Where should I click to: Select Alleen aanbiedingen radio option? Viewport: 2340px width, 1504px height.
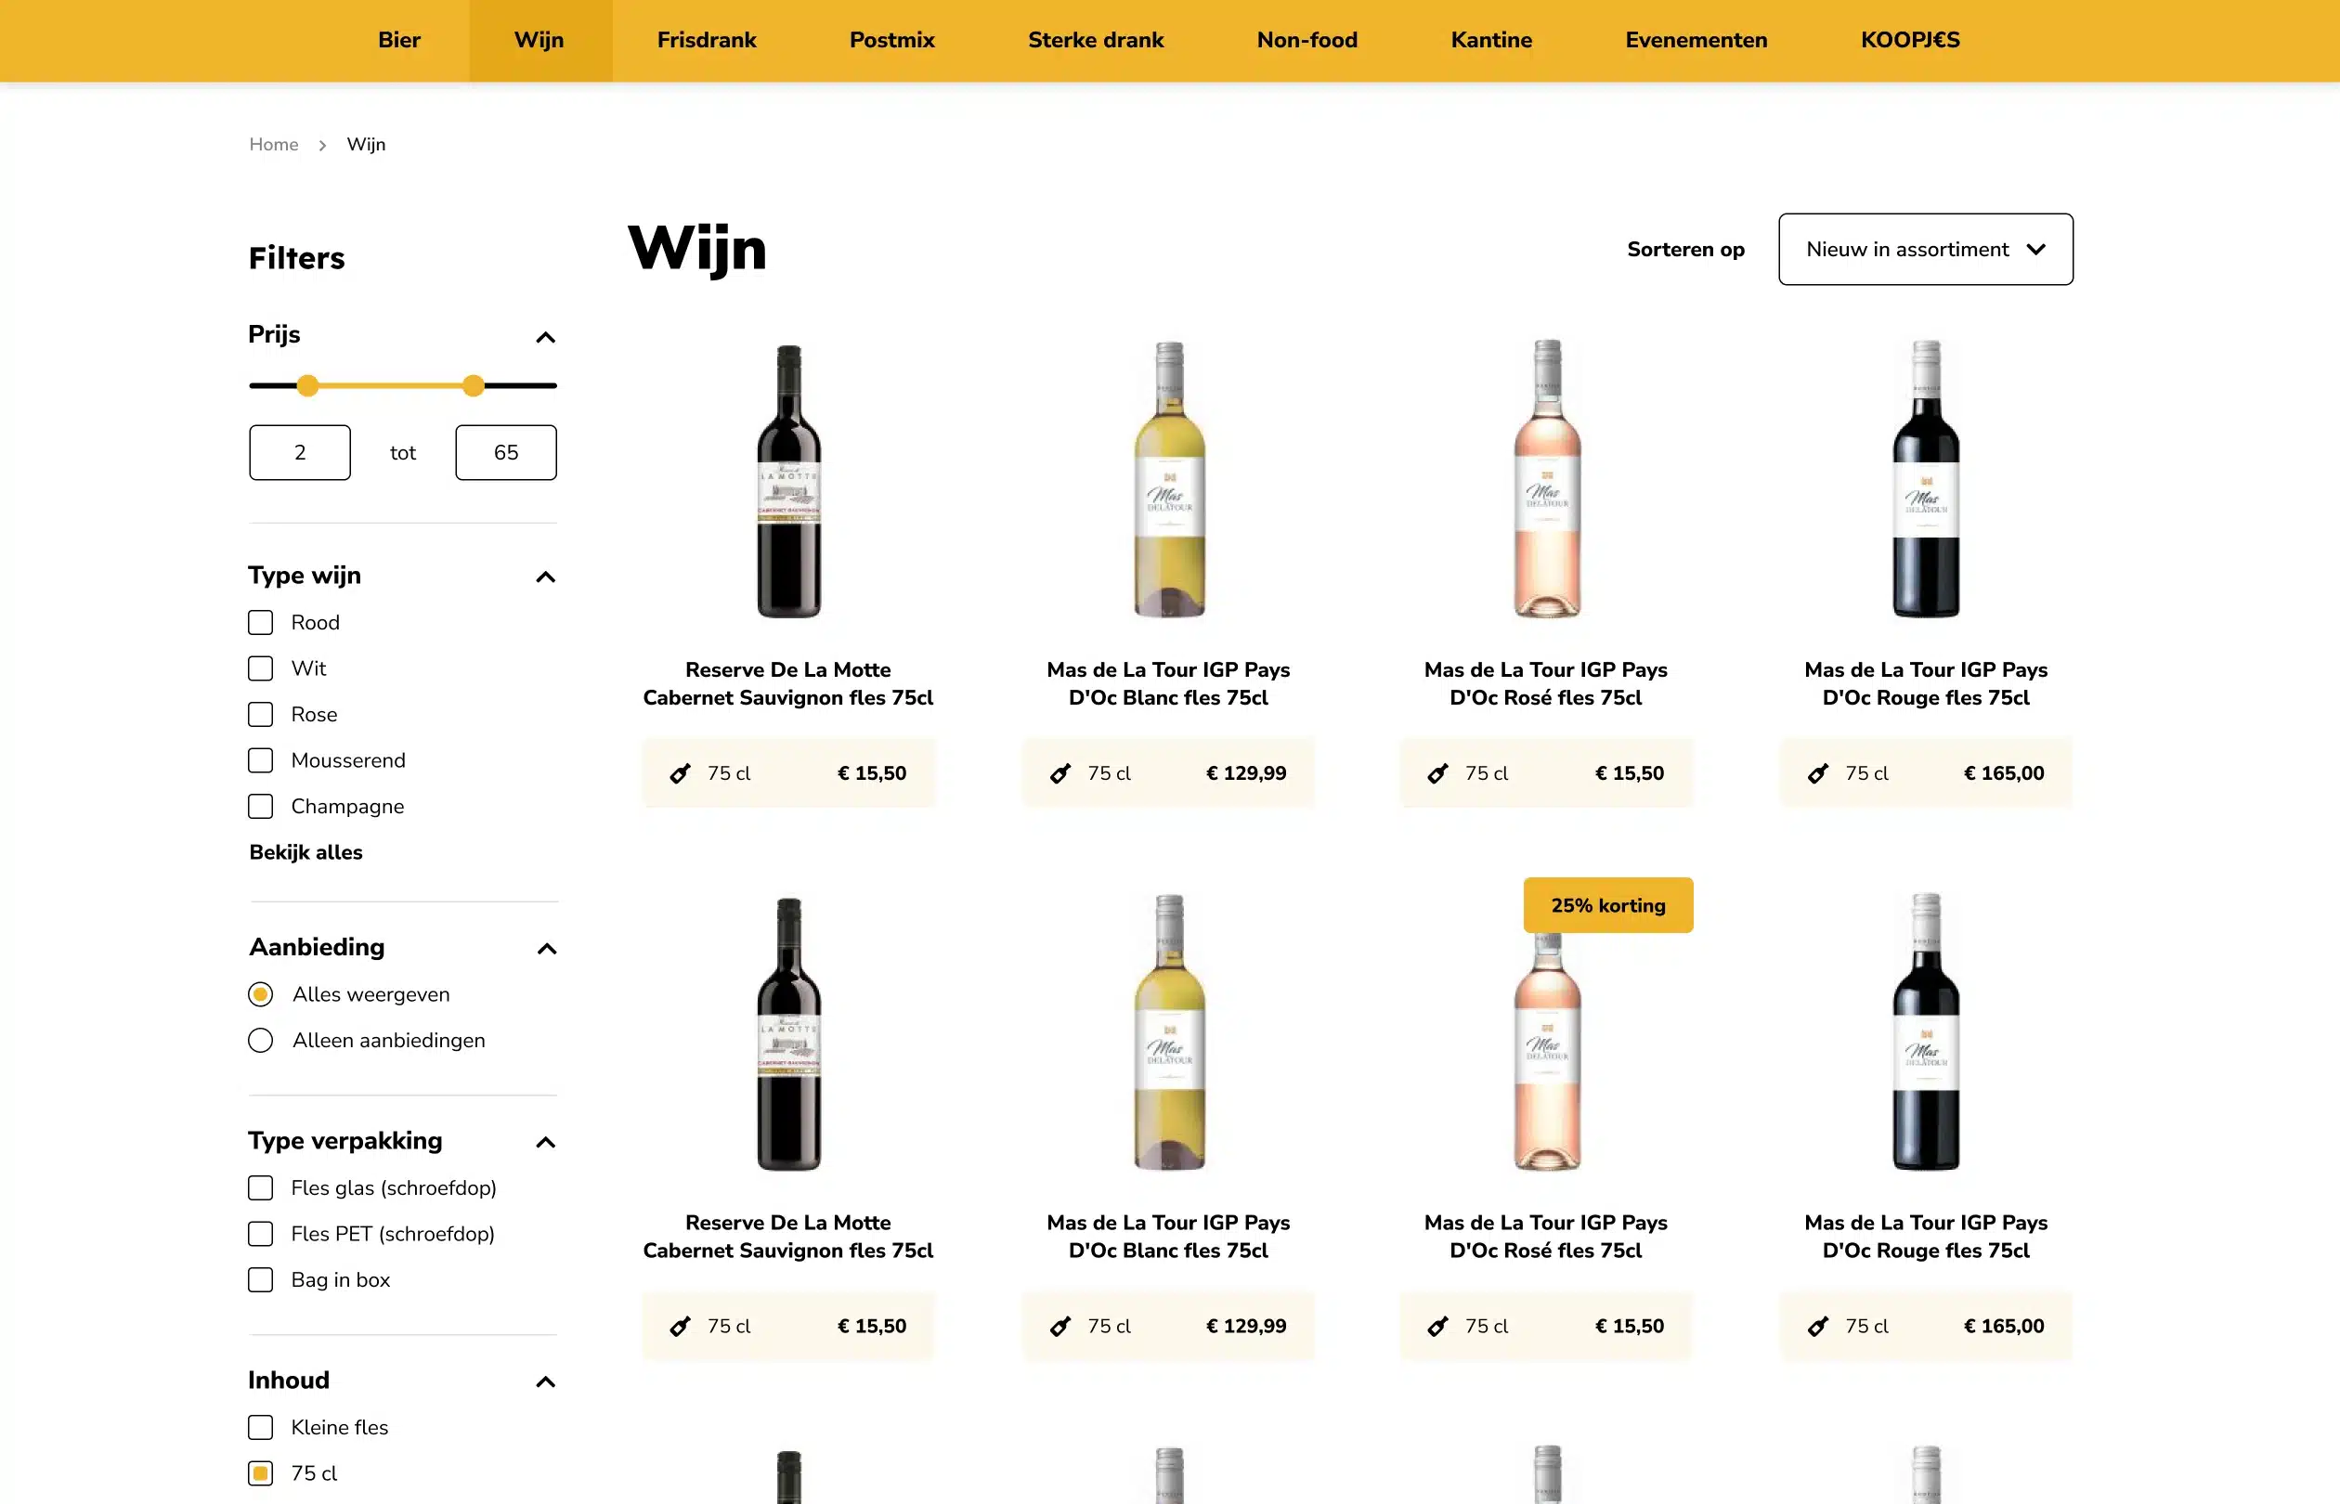point(261,1041)
